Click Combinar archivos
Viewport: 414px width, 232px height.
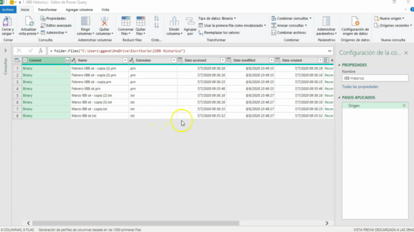(289, 33)
